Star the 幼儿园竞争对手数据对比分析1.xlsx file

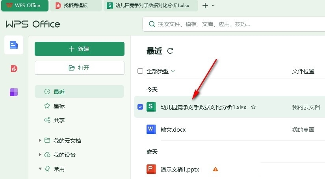(x=253, y=107)
